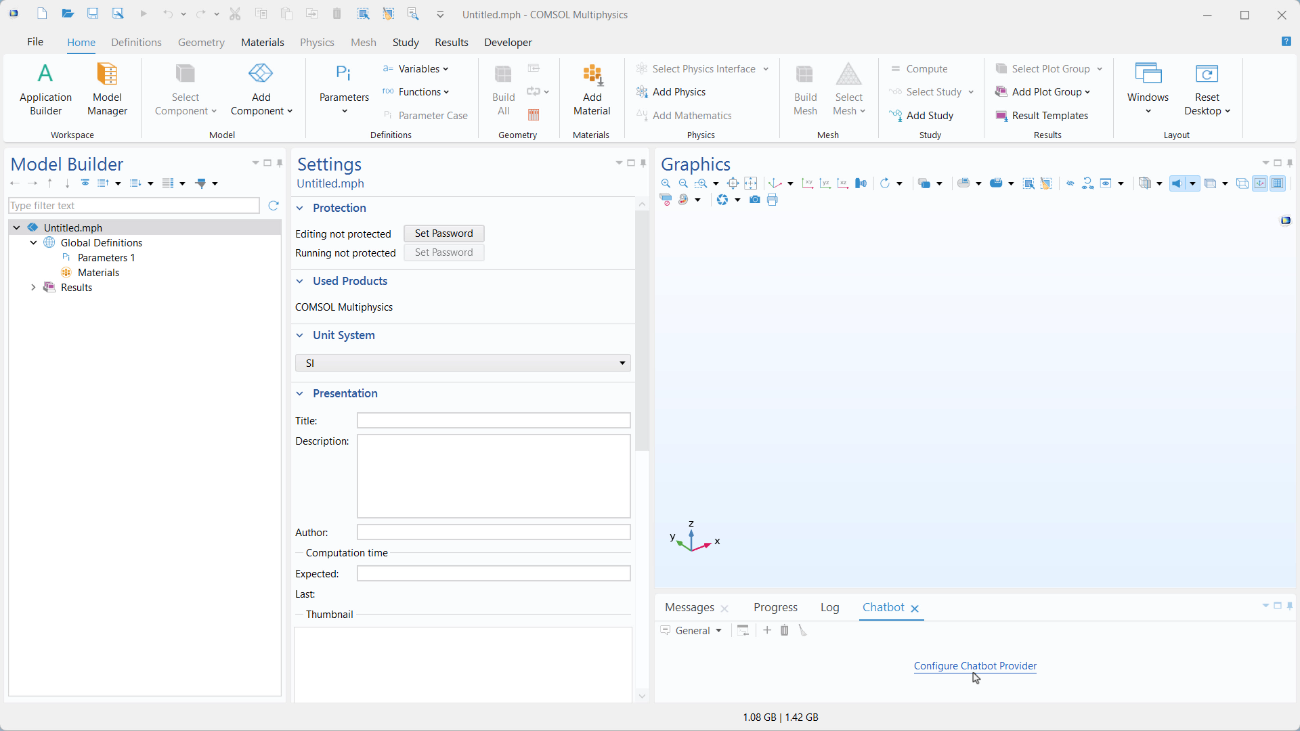The height and width of the screenshot is (731, 1300).
Task: Open the Model Manager
Action: pyautogui.click(x=107, y=89)
